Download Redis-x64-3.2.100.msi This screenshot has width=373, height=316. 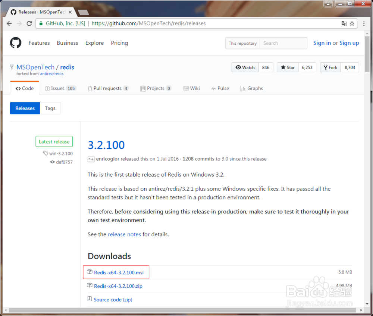tap(119, 272)
